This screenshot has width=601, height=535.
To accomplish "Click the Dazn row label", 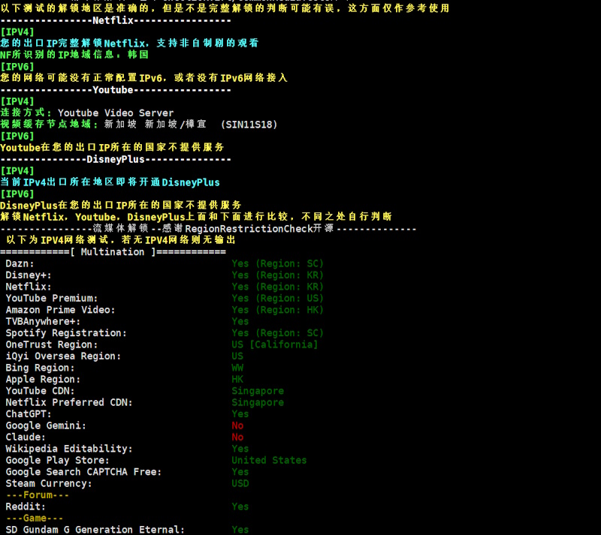I will (x=20, y=263).
